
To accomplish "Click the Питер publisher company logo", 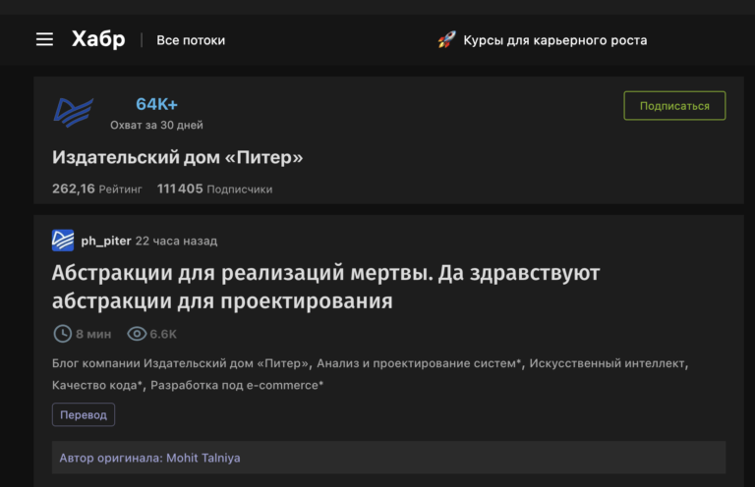I will (x=73, y=112).
